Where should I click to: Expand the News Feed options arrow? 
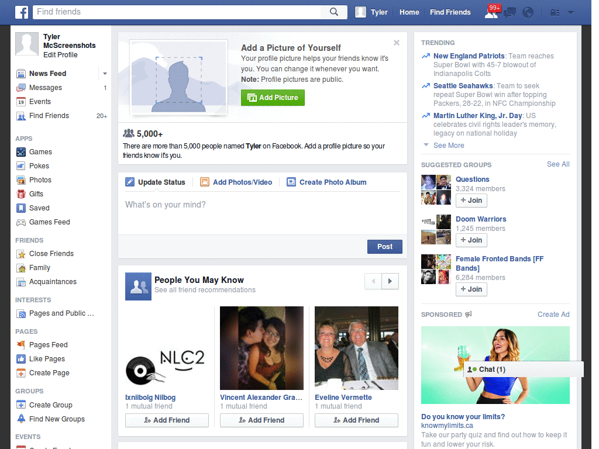pyautogui.click(x=105, y=74)
